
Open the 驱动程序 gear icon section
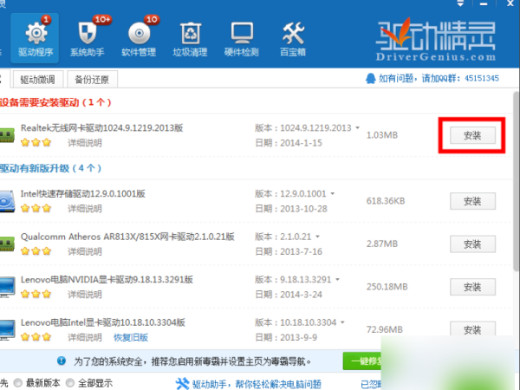pyautogui.click(x=36, y=38)
